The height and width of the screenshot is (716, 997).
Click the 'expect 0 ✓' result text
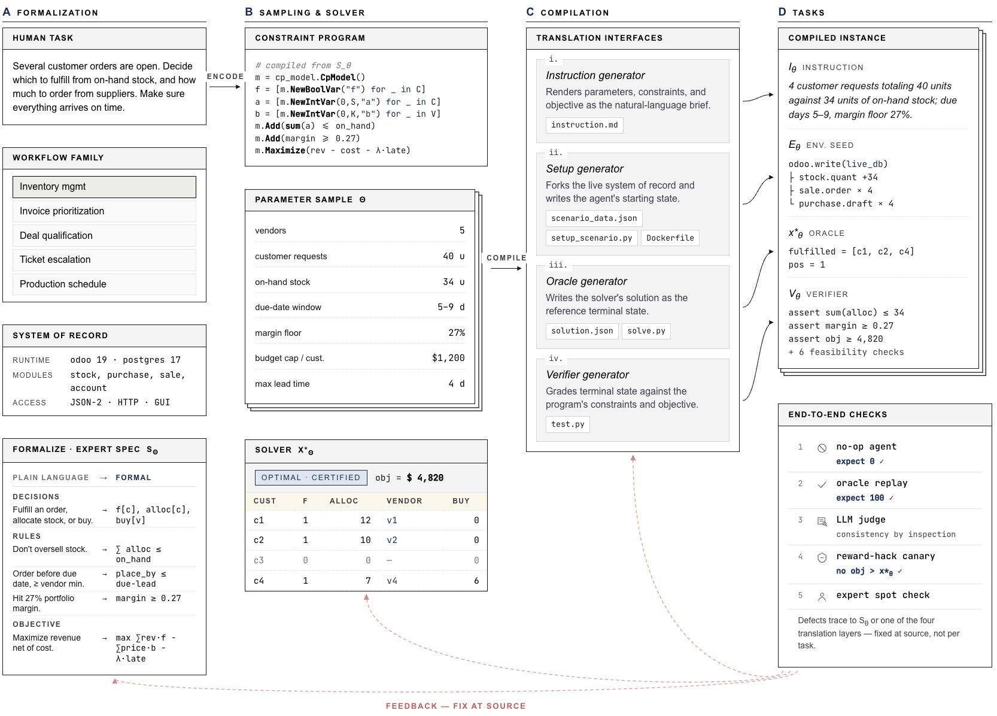pos(860,462)
